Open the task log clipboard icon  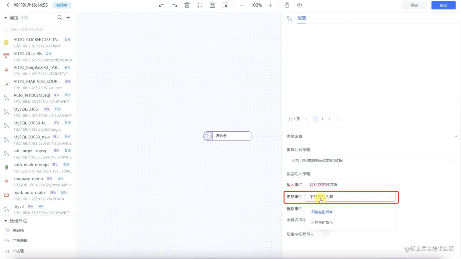click(287, 5)
